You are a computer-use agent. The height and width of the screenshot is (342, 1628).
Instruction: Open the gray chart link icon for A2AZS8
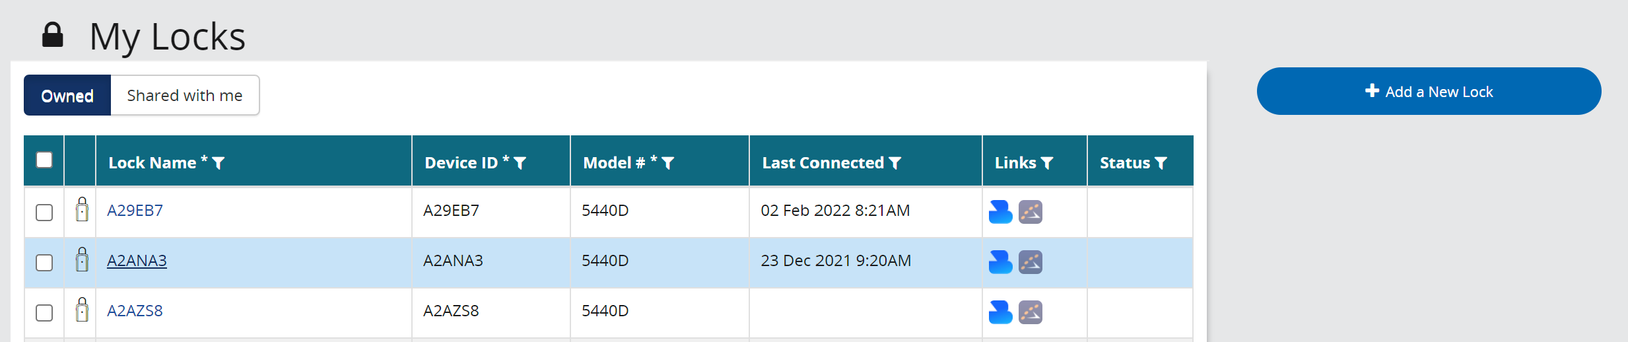(1030, 312)
